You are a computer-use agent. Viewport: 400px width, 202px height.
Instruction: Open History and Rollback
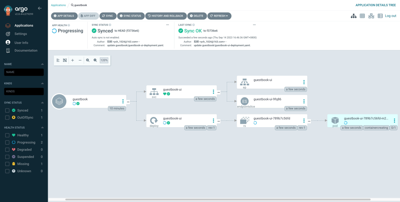click(x=166, y=16)
